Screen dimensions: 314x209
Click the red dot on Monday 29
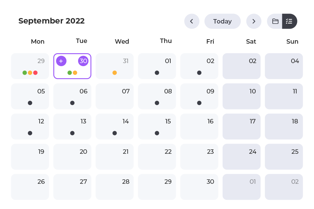35,73
